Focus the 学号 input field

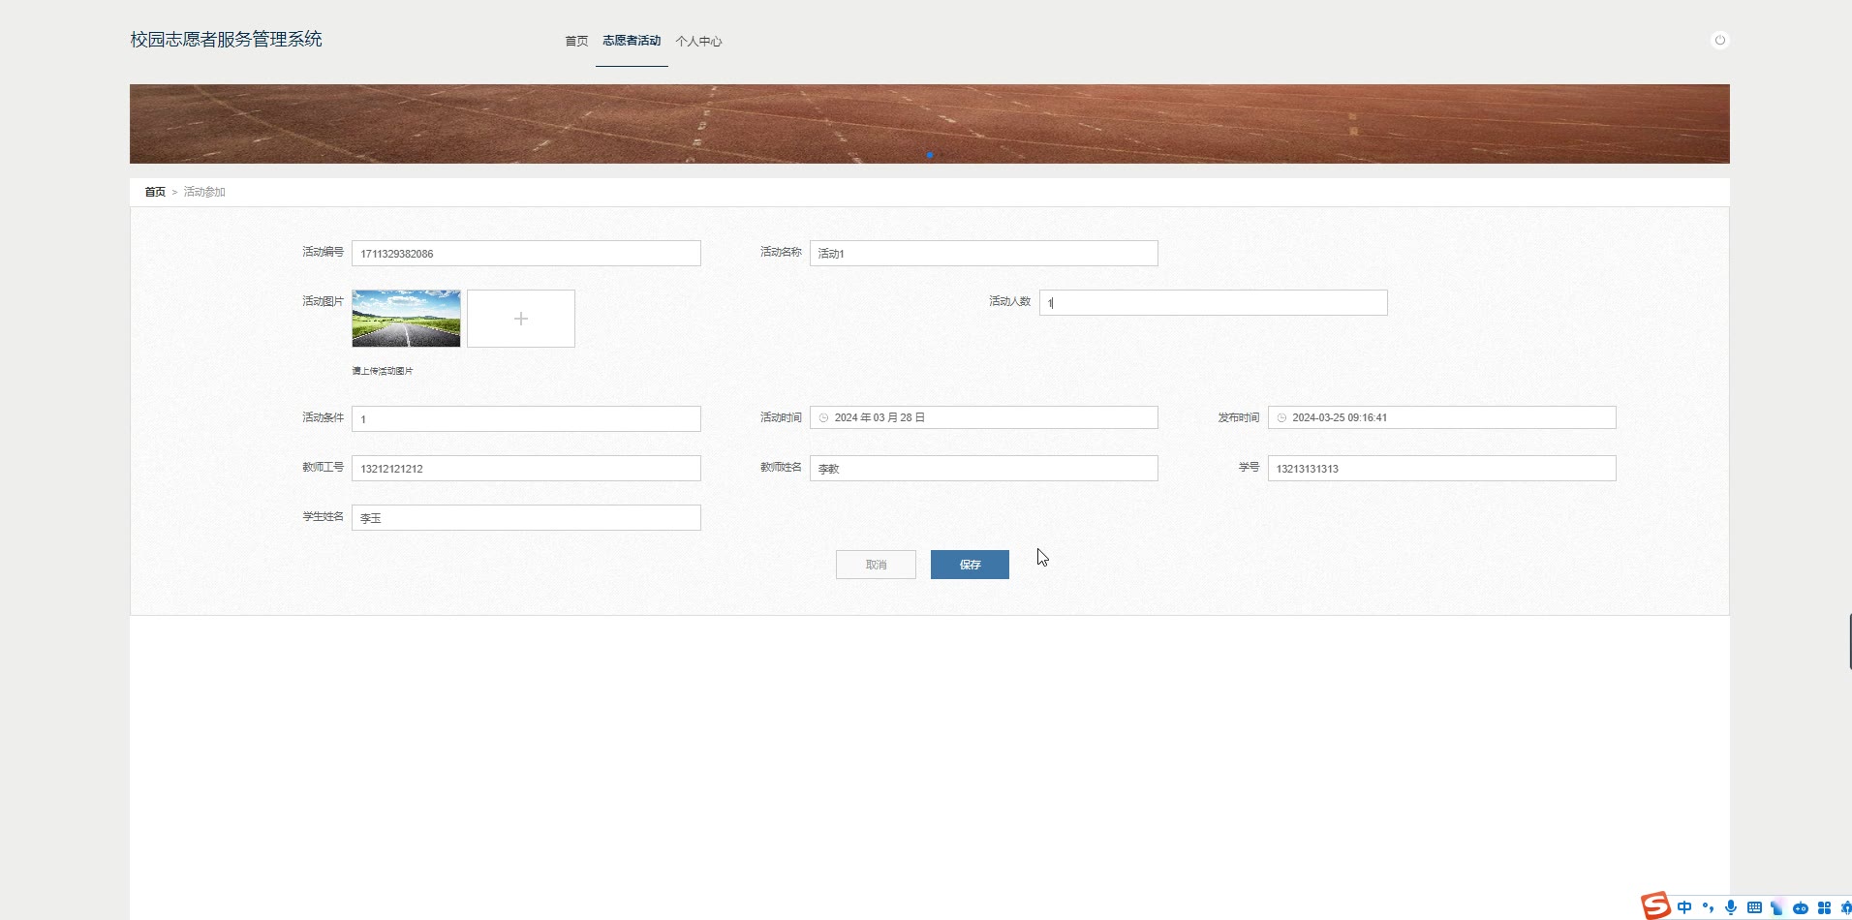[1441, 469]
